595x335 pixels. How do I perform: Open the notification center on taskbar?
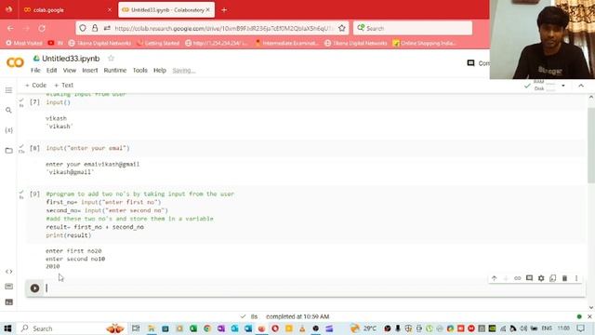(x=580, y=328)
